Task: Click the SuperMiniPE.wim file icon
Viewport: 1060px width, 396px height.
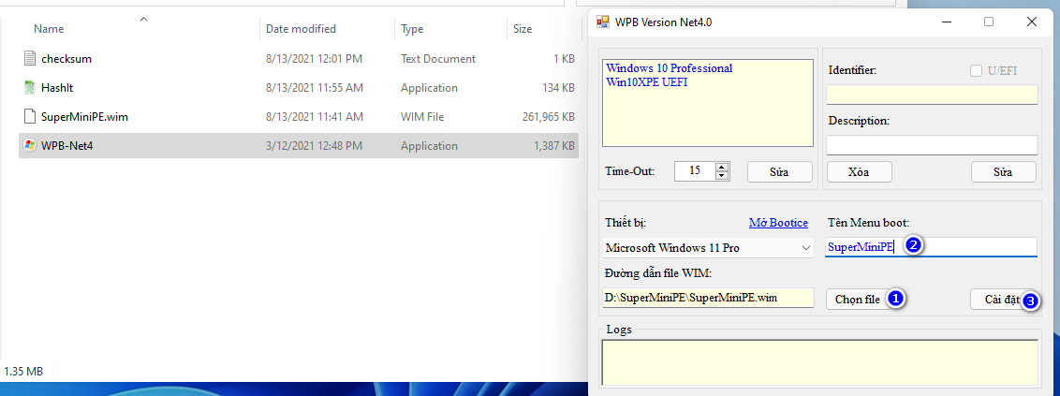Action: (x=29, y=117)
